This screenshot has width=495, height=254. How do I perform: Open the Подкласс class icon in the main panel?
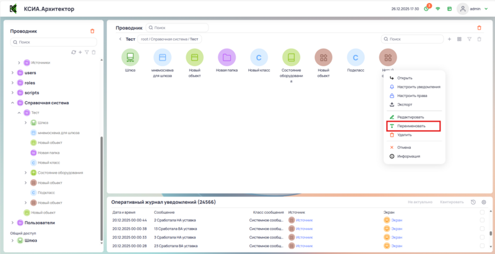pyautogui.click(x=355, y=57)
